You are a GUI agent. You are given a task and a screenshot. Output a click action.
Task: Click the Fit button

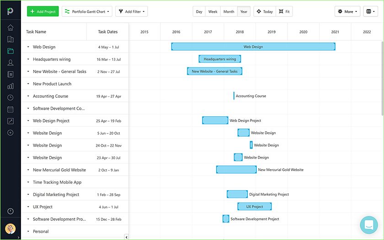tap(284, 11)
